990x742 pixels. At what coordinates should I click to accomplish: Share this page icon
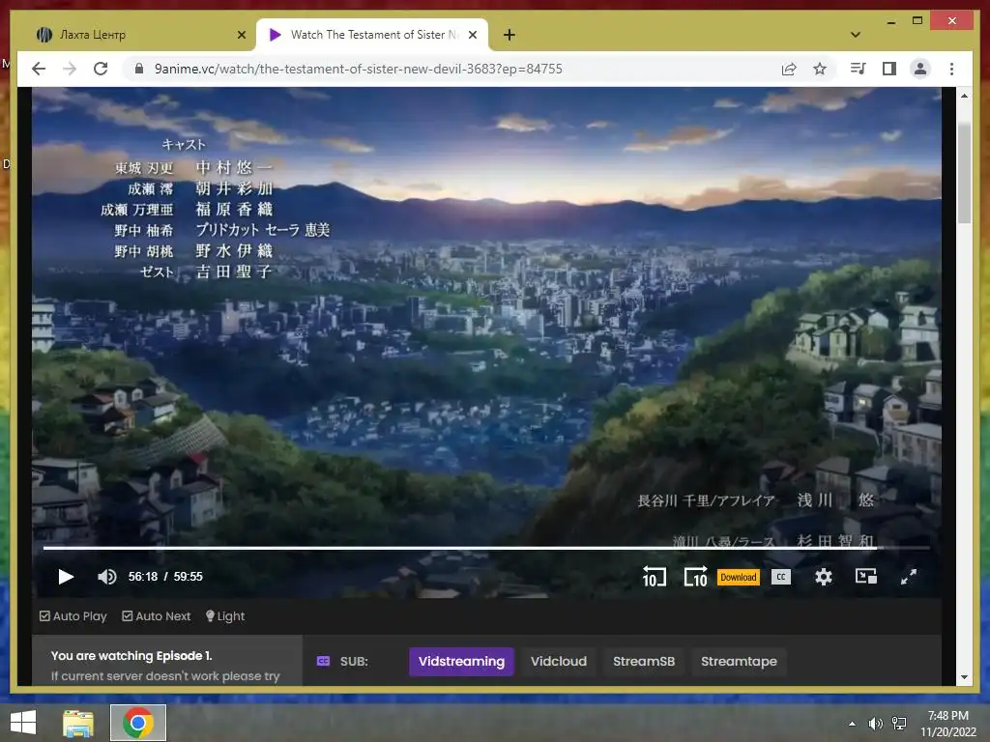(x=789, y=69)
